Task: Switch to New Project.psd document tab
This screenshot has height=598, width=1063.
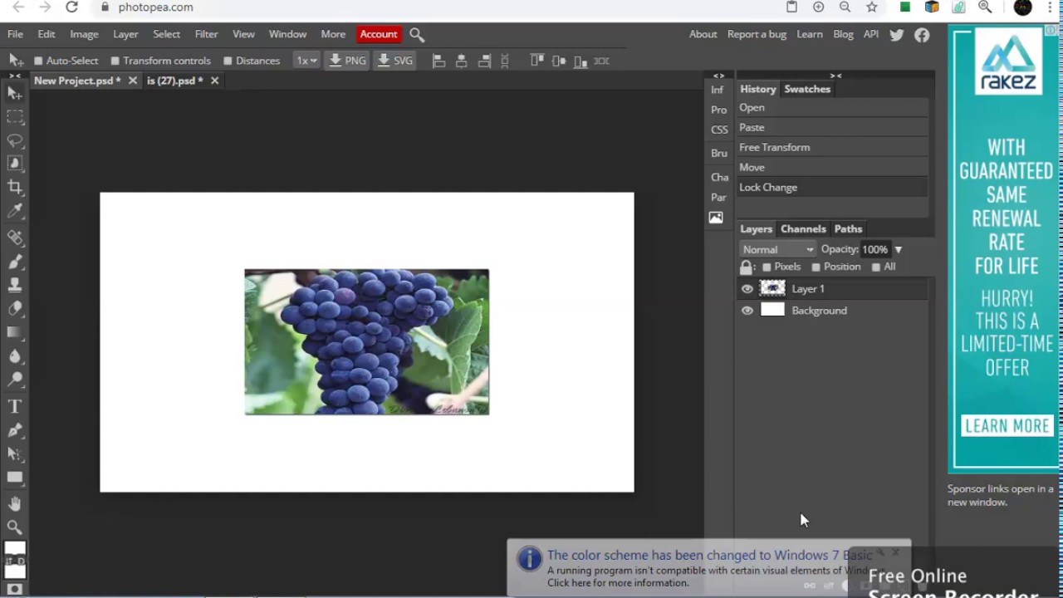Action: (76, 81)
